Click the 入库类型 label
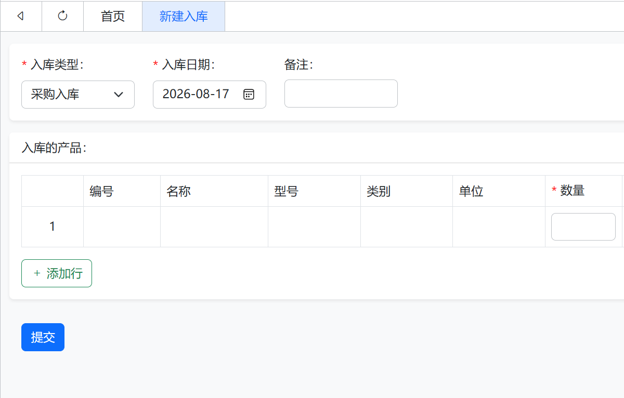Viewport: 624px width, 398px height. [56, 64]
